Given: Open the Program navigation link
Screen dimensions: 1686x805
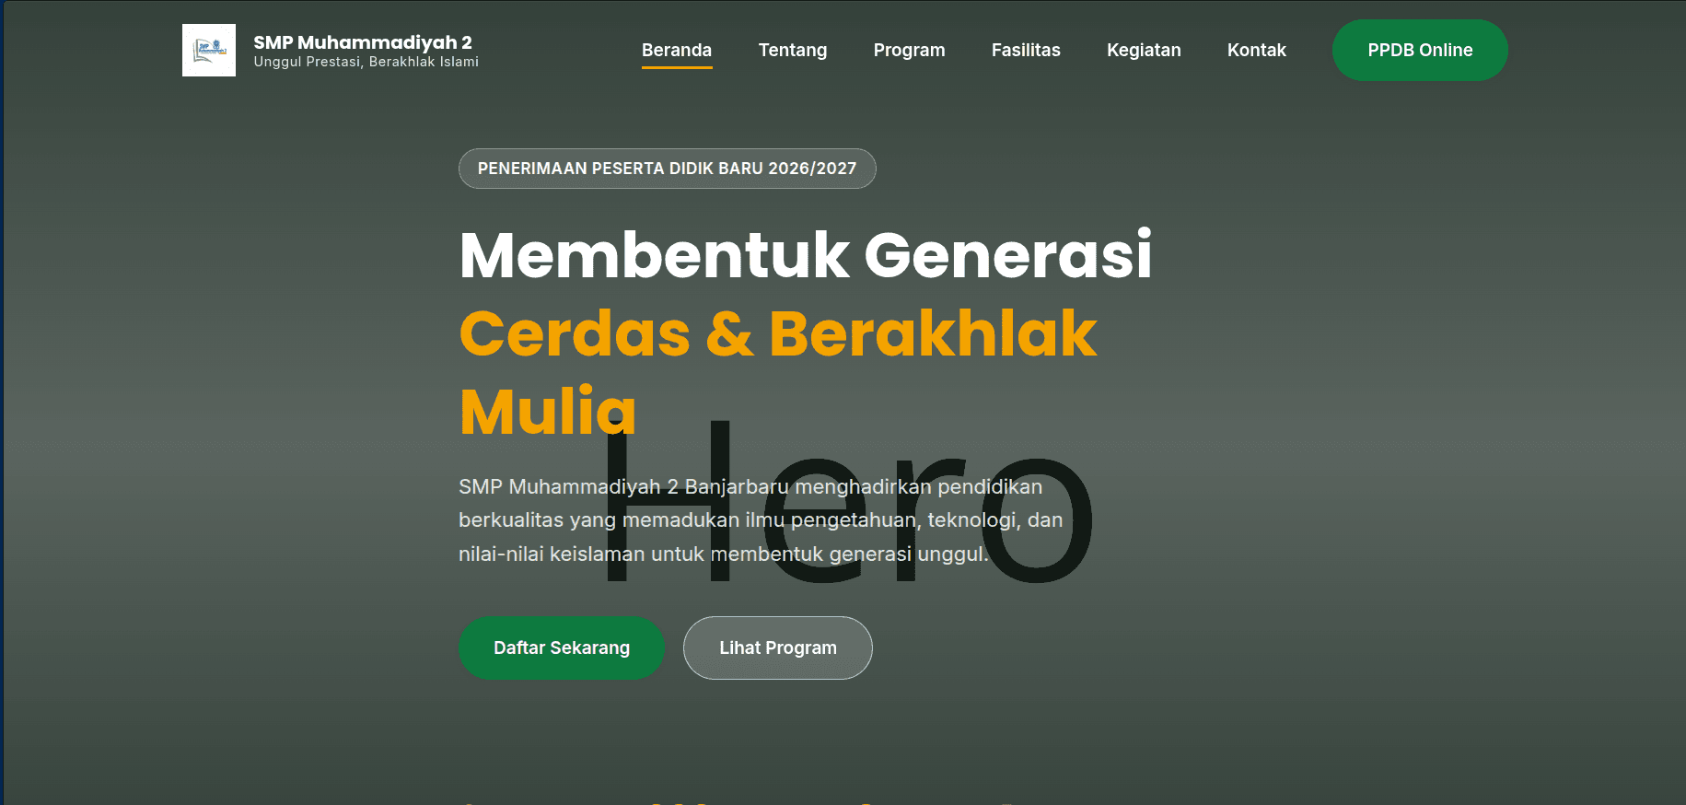Looking at the screenshot, I should click(x=910, y=50).
